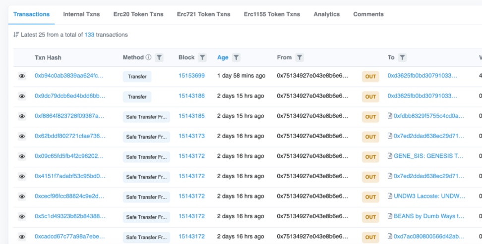
Task: Open the To column filter
Action: coord(402,57)
